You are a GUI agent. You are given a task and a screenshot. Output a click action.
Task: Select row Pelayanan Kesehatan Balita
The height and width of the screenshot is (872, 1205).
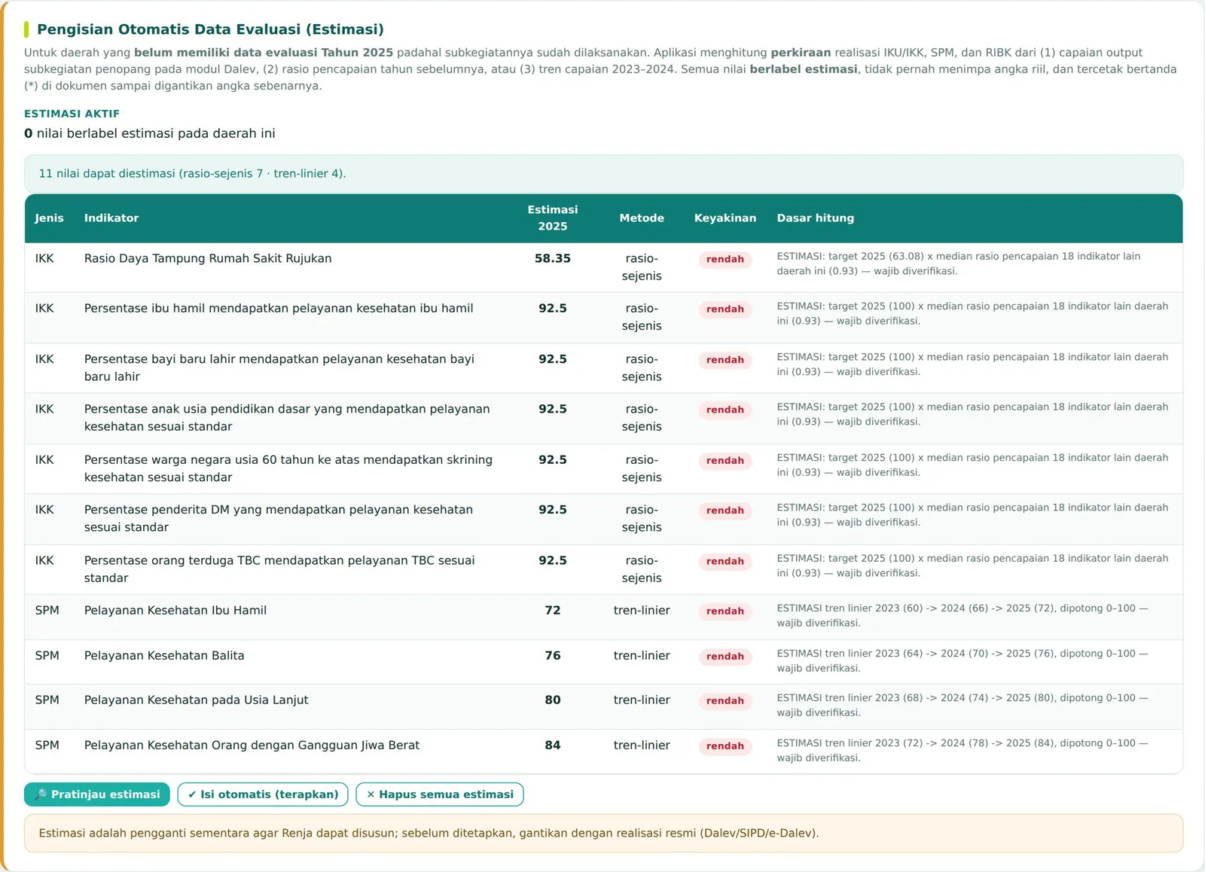(x=603, y=663)
